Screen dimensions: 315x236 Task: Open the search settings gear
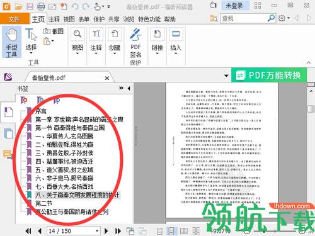282,18
